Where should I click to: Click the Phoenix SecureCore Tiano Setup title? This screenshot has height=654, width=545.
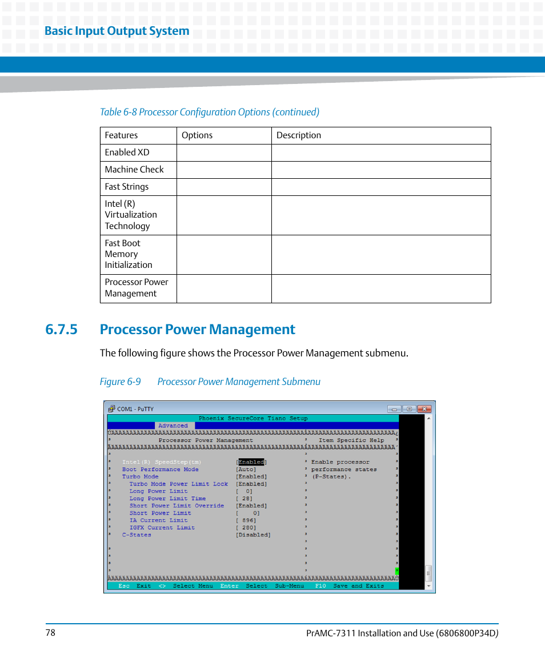(x=253, y=418)
